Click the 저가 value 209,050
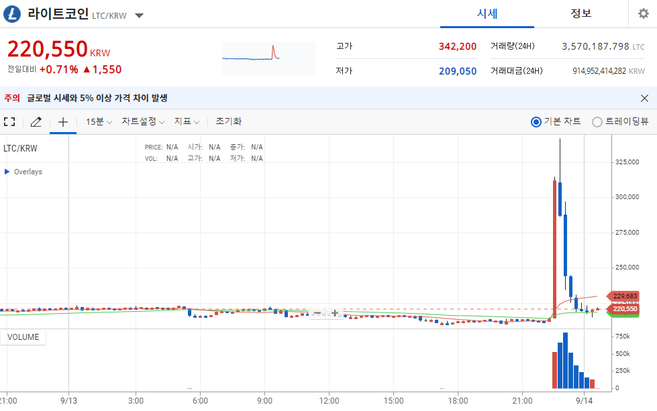Viewport: 657px width, 411px height. [x=458, y=71]
